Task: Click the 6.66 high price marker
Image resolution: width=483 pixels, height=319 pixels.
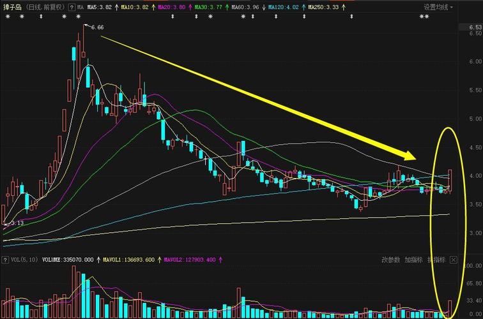Action: click(x=96, y=27)
